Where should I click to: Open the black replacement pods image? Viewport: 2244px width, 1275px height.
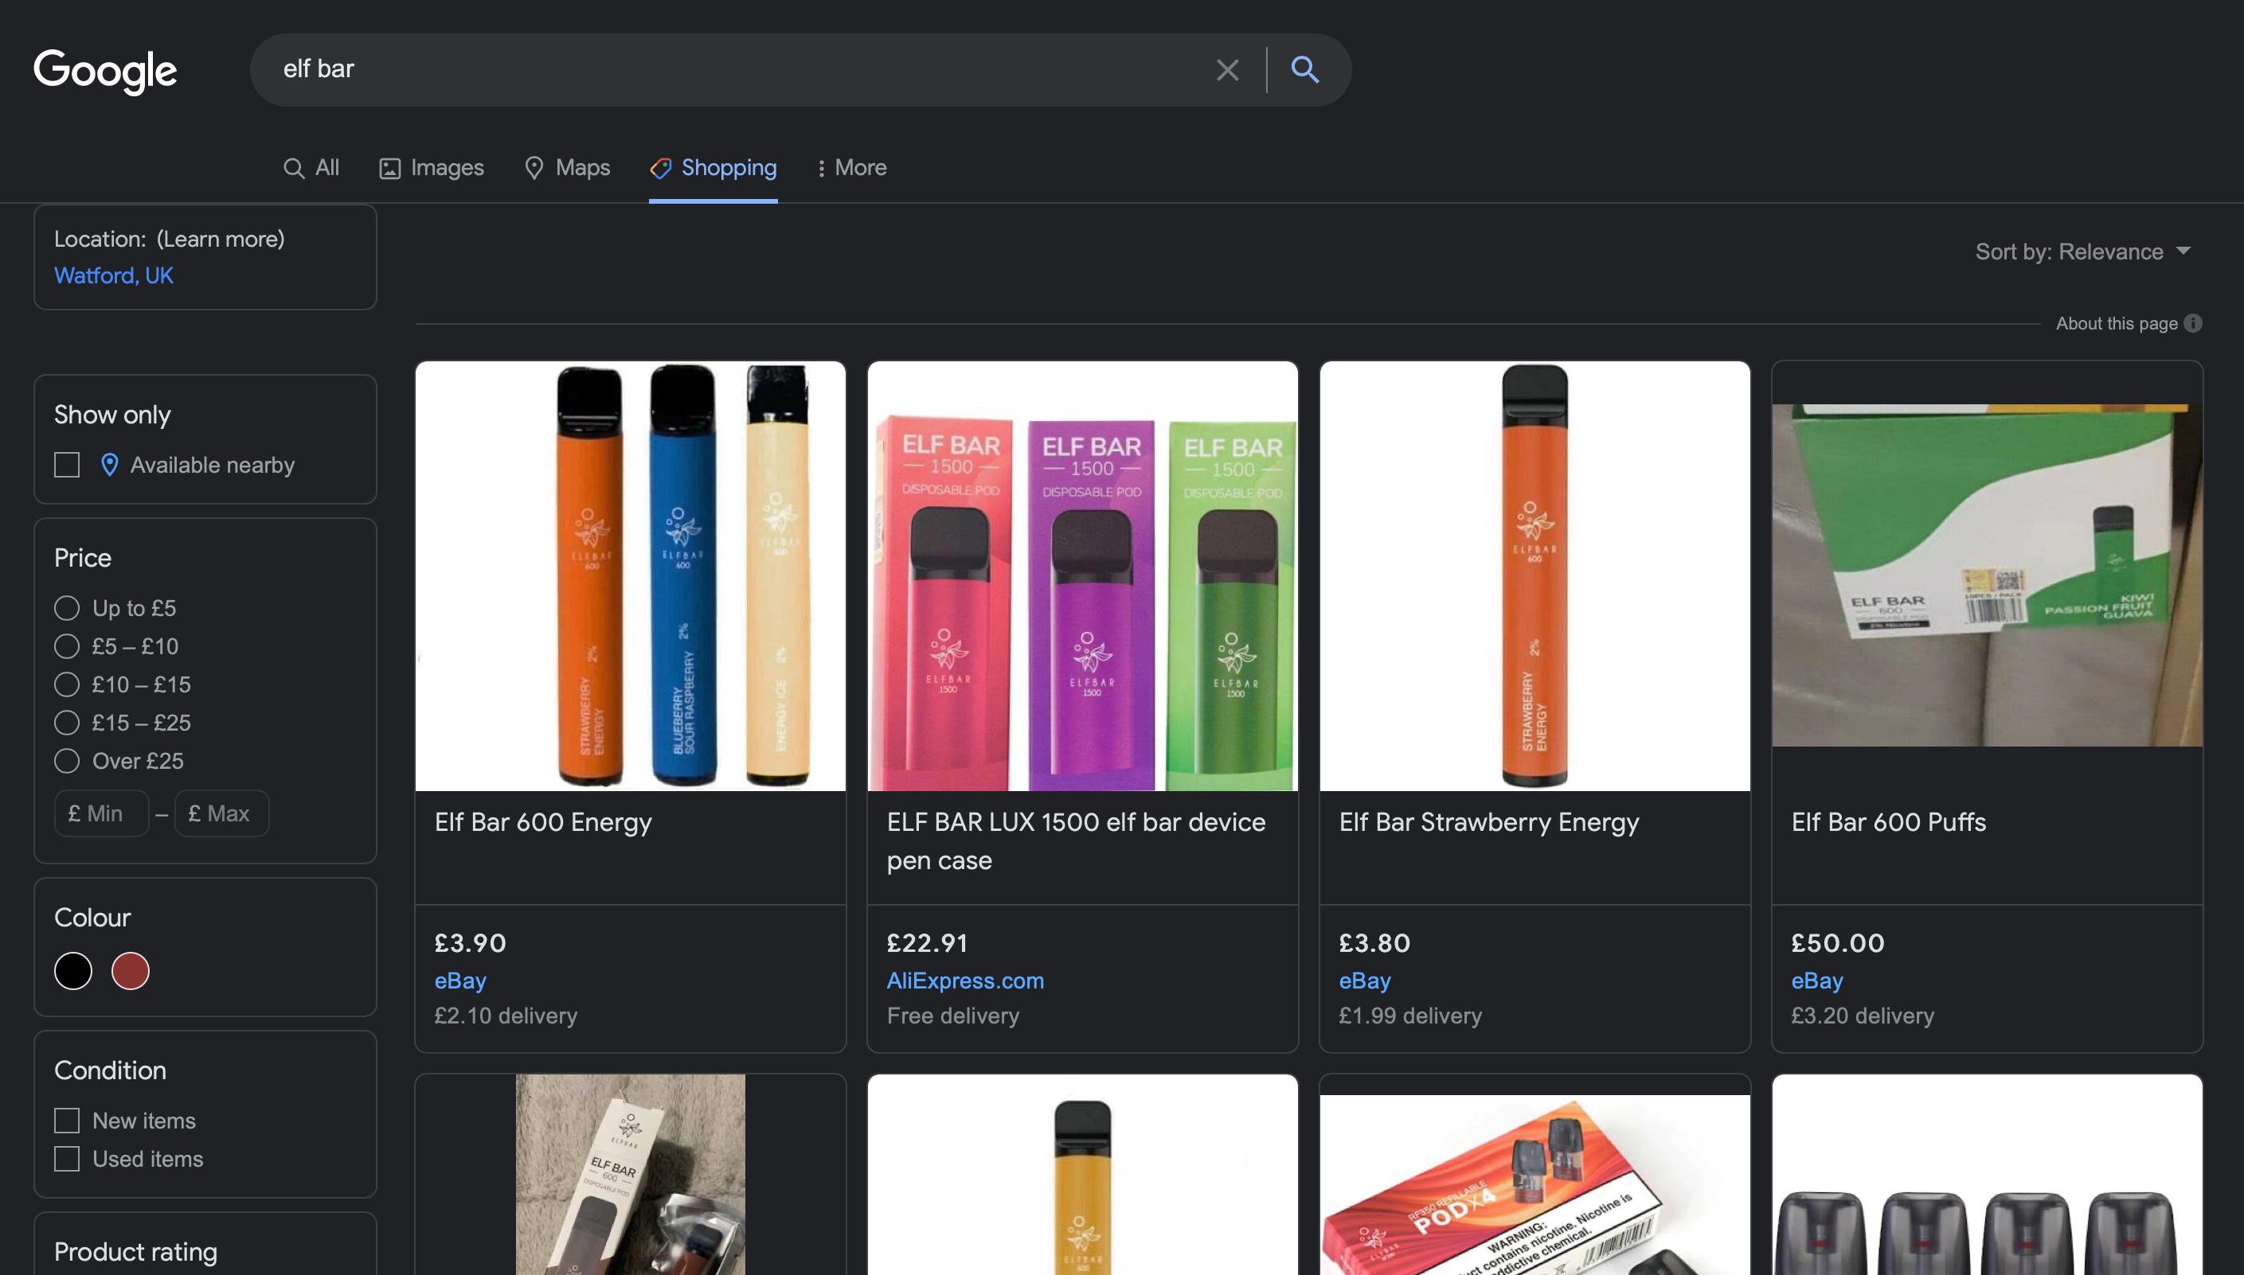[1987, 1176]
